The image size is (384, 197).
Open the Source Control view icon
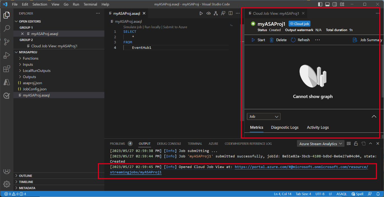coord(6,42)
